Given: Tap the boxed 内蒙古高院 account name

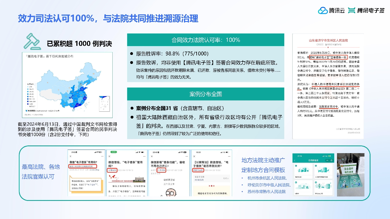Looking at the screenshot, I should 198,170.
